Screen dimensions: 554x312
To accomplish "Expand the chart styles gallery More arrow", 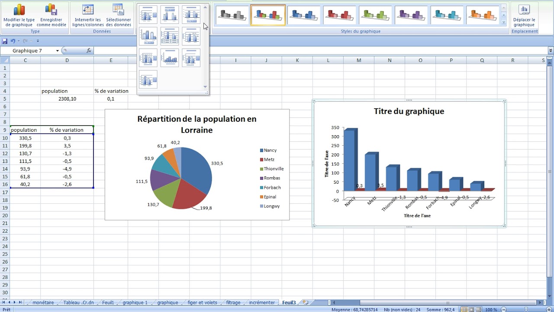I will point(504,22).
